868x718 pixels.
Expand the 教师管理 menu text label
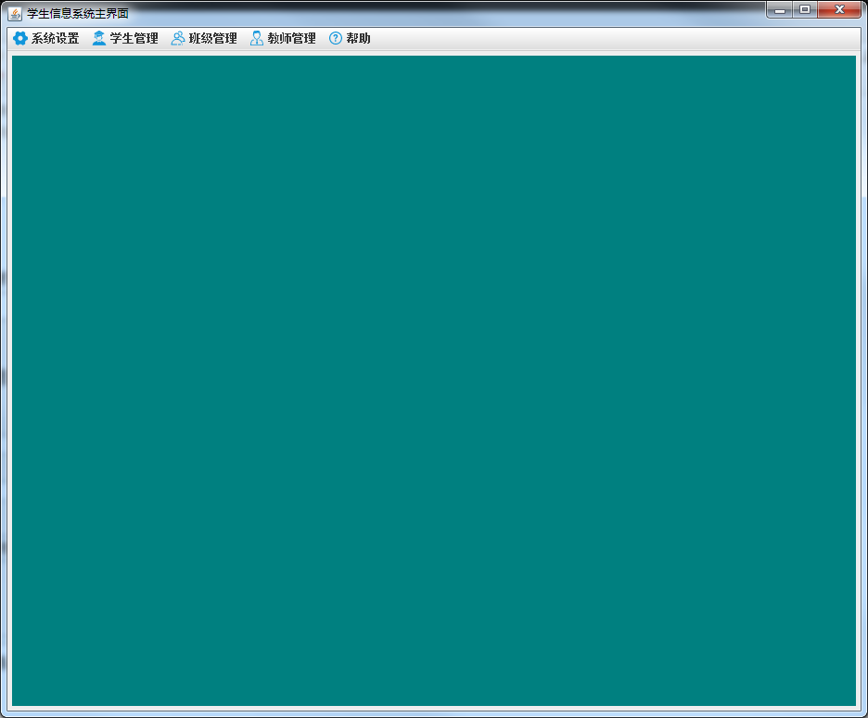pos(292,38)
